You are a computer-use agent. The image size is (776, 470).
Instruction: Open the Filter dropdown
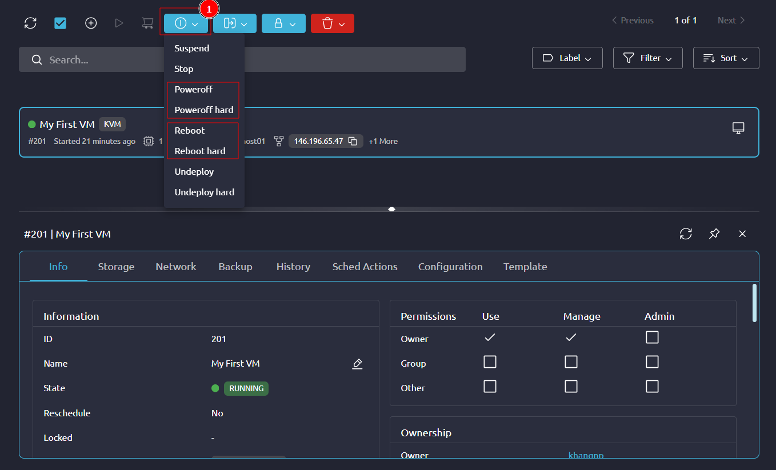(x=647, y=58)
